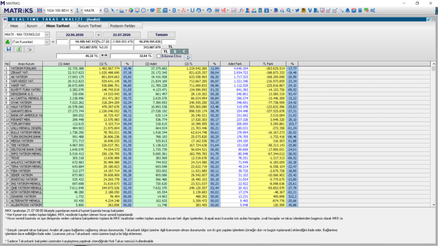The image size is (438, 246).
Task: Switch to the Kurum Tarihsel tab
Action: click(x=90, y=26)
